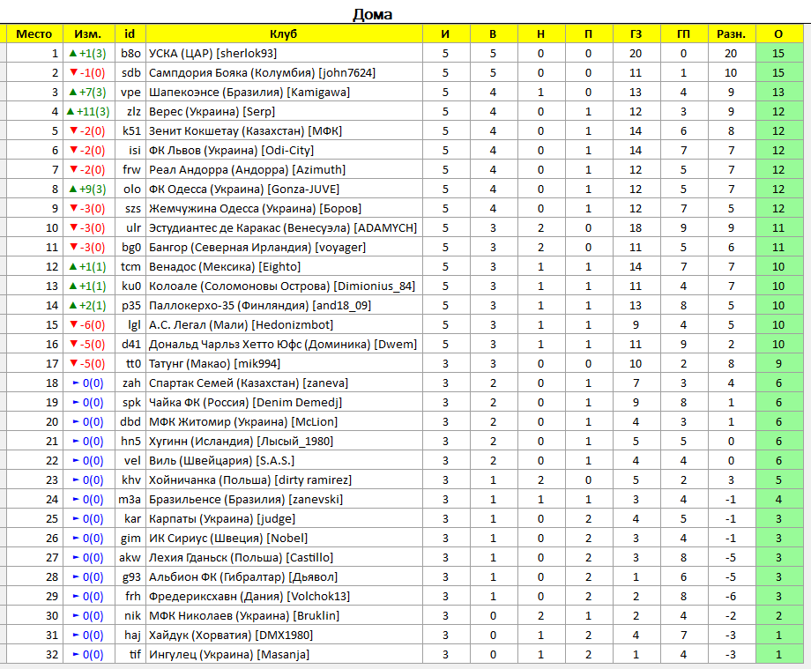Viewport: 811px width, 669px height.
Task: Click the 'Разн.' column header
Action: point(732,34)
